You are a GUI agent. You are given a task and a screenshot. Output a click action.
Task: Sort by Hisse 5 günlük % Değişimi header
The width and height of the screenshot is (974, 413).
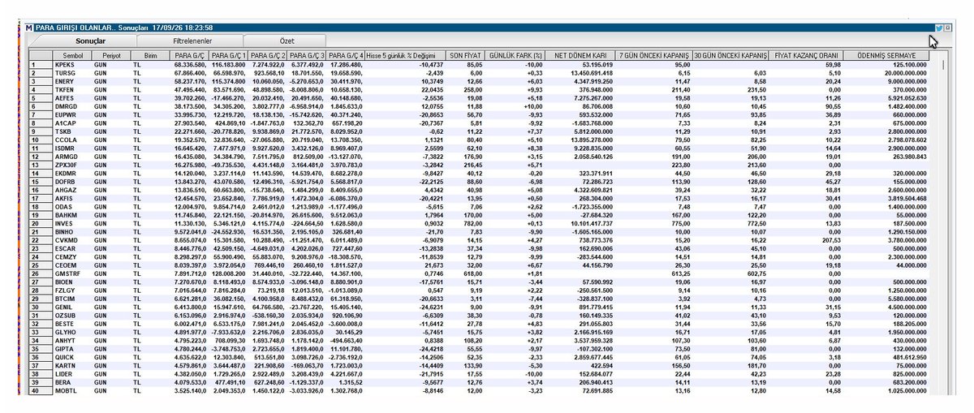point(403,55)
